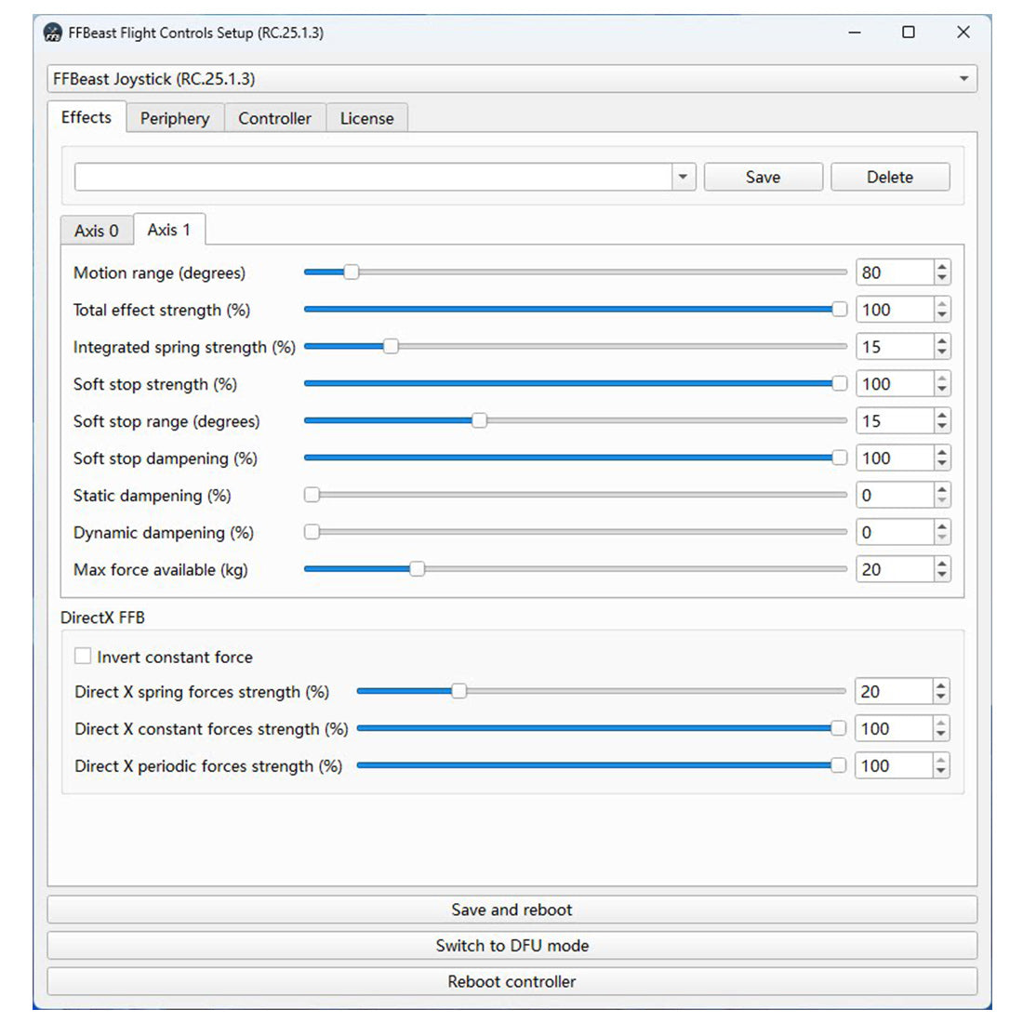This screenshot has width=1023, height=1023.
Task: Enable the Invert constant force checkbox
Action: click(83, 657)
